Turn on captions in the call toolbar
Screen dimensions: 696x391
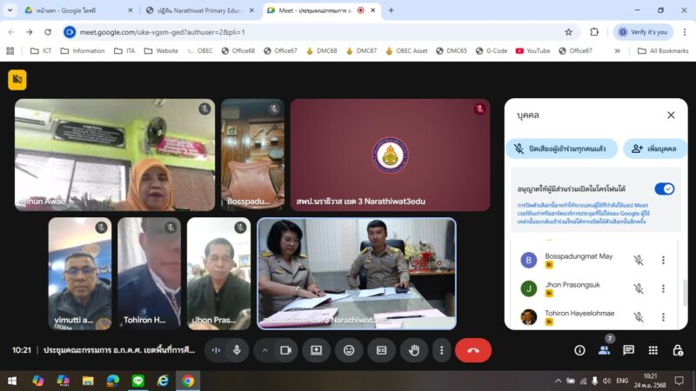coord(381,350)
